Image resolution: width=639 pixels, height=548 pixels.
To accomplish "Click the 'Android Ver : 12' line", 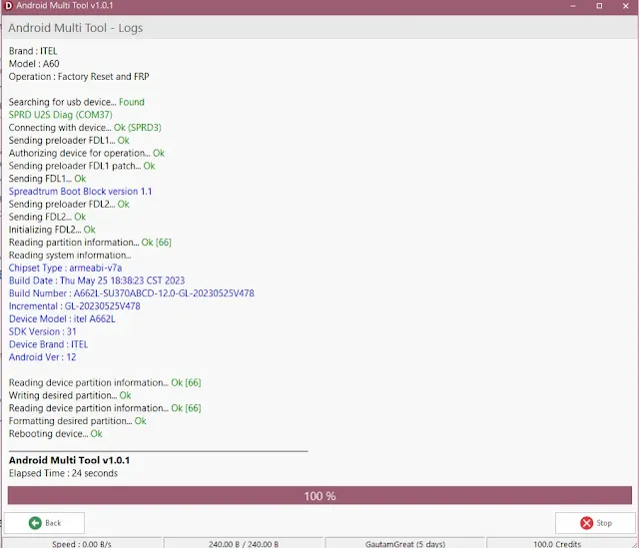I will coord(42,357).
